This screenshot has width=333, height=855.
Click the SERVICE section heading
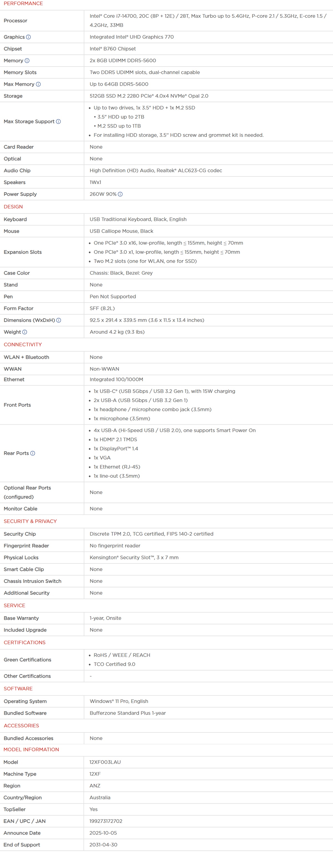point(15,605)
